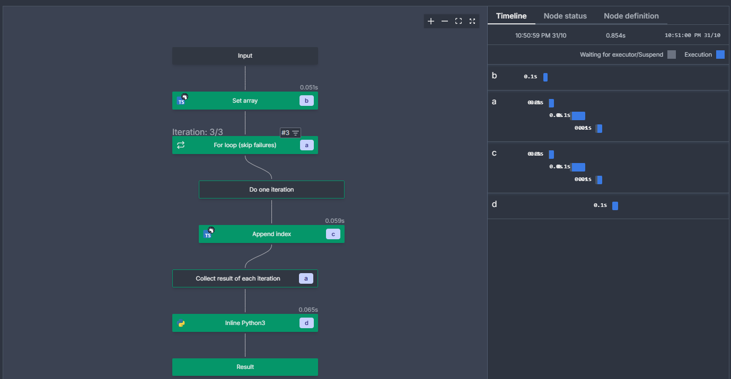Viewport: 731px width, 379px height.
Task: Zoom out of the flow graph
Action: (445, 21)
